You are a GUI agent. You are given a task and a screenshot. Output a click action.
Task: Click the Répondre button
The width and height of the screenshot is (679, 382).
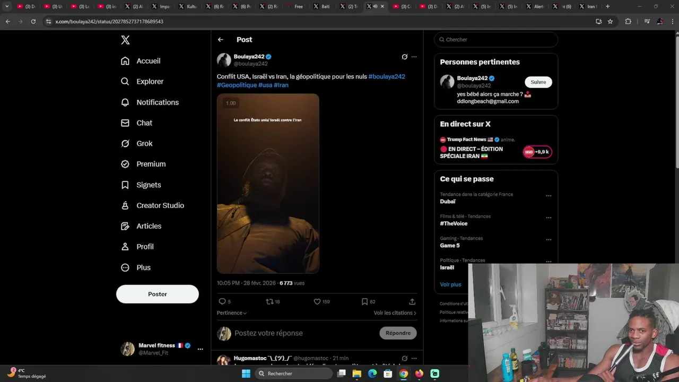pos(398,333)
